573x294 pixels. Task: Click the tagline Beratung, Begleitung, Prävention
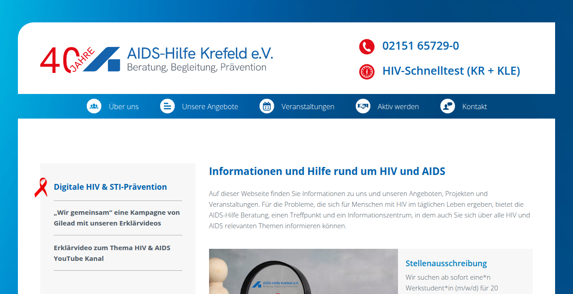pos(197,67)
